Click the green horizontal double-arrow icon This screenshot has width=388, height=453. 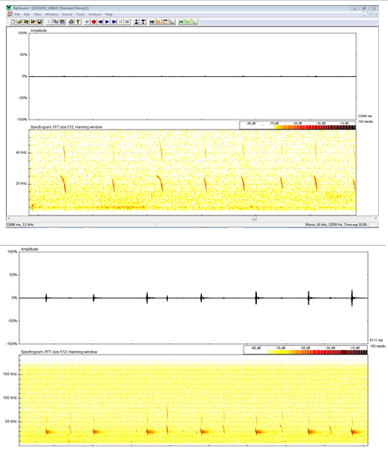[181, 22]
